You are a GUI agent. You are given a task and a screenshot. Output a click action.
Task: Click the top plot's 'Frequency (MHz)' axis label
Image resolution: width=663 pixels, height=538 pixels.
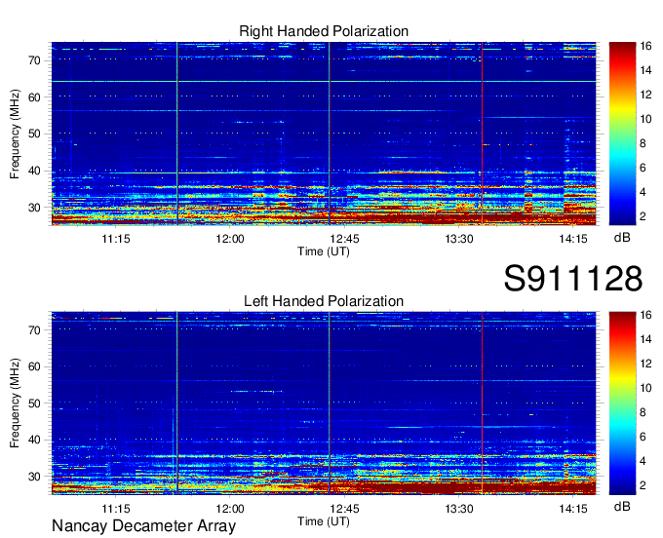(15, 134)
